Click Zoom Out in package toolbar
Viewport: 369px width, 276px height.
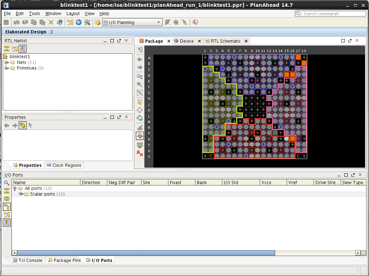[140, 84]
